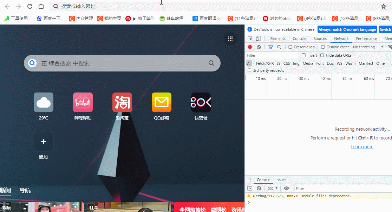The image size is (392, 212).
Task: Open the 菜鸟教程 bookmark
Action: coord(173,19)
